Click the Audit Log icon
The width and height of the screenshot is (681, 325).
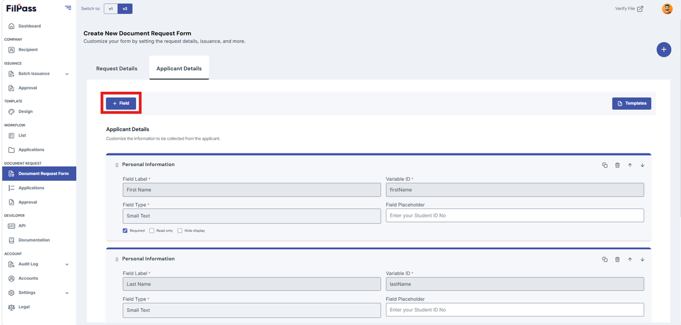coord(11,264)
